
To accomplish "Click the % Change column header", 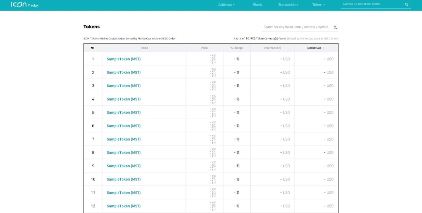I will [x=237, y=48].
